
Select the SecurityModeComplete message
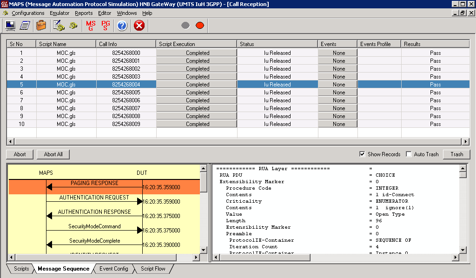(95, 241)
